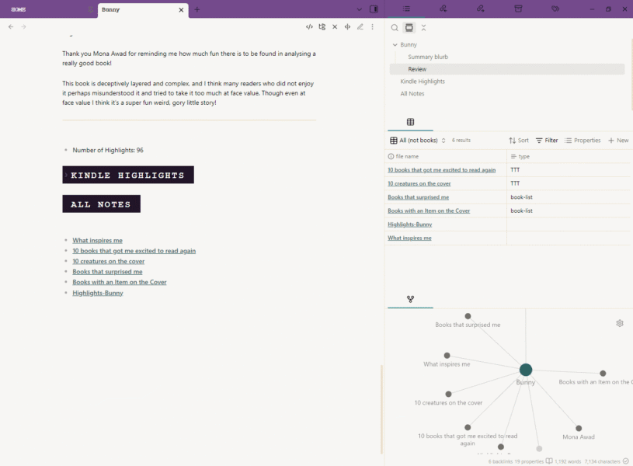The image size is (633, 466).
Task: Toggle the outline auto-reveal button
Action: (x=409, y=28)
